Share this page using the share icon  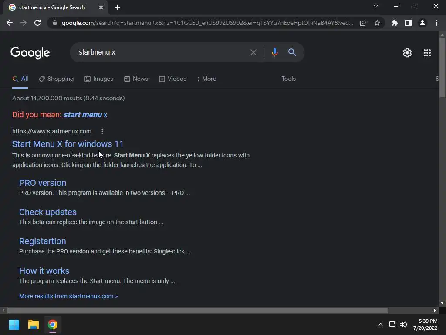click(x=363, y=23)
